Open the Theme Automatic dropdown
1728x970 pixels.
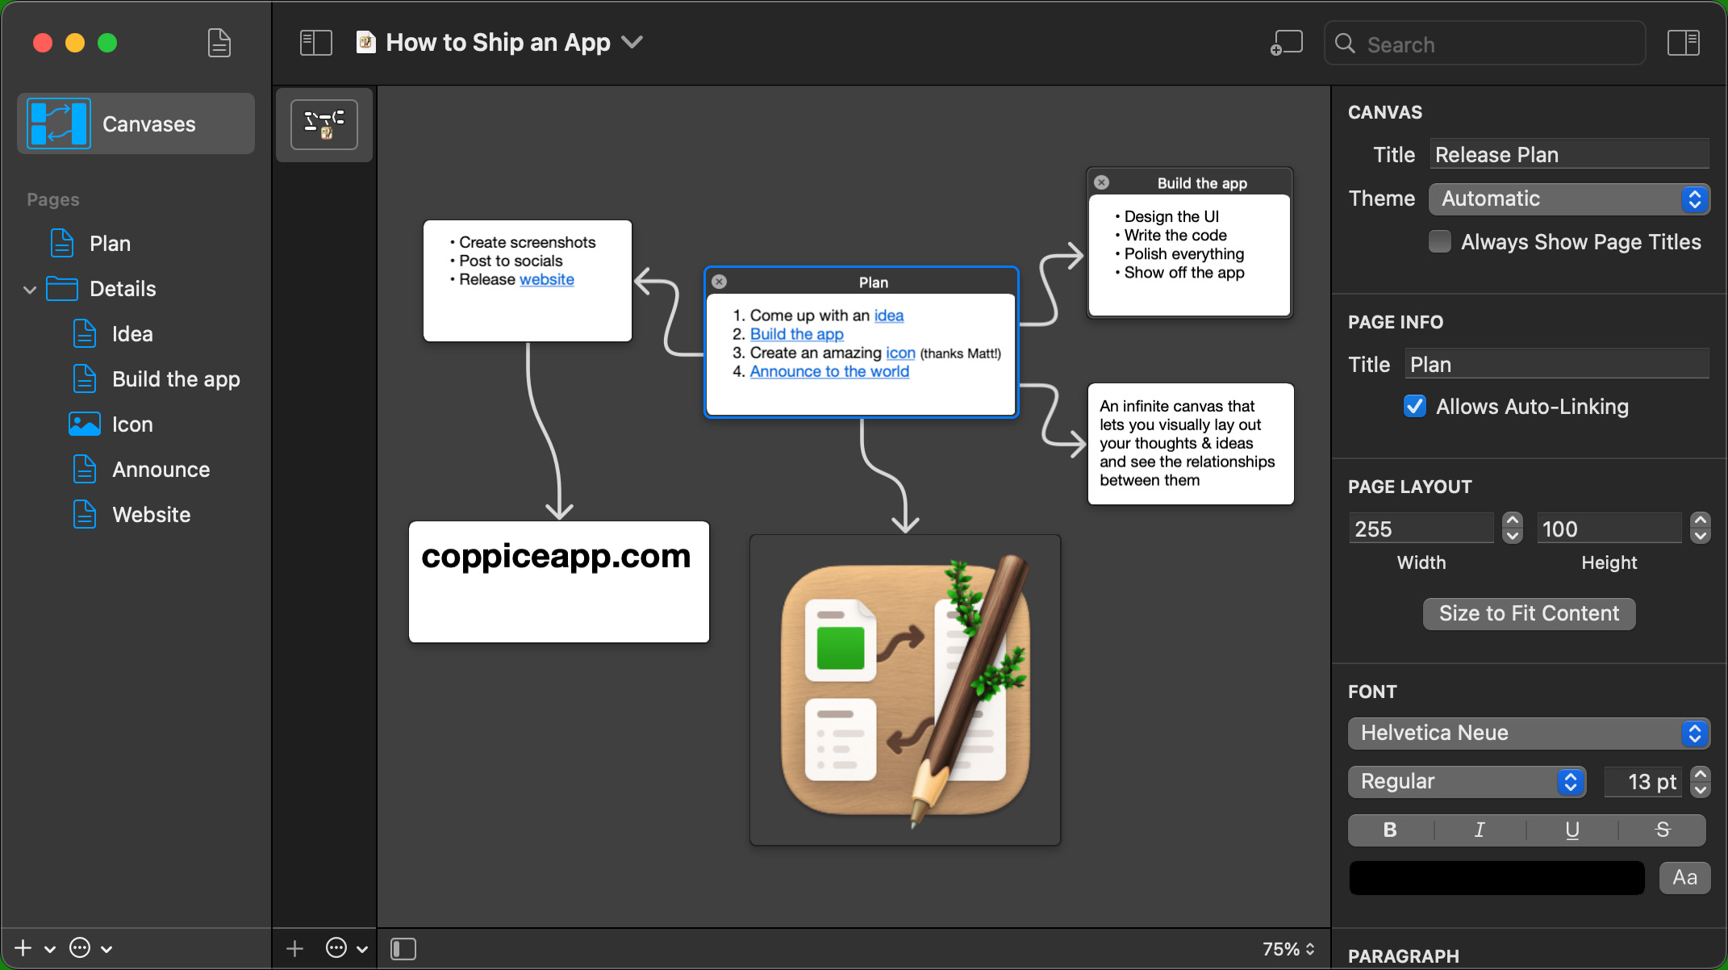pos(1568,199)
